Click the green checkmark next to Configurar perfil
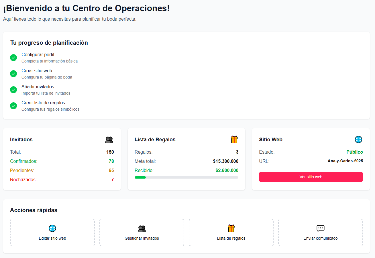 point(13,58)
